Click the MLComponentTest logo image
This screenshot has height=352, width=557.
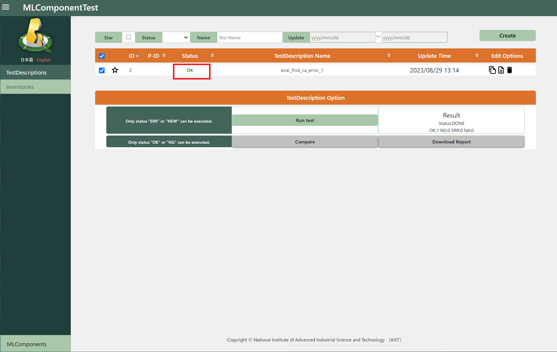[36, 36]
